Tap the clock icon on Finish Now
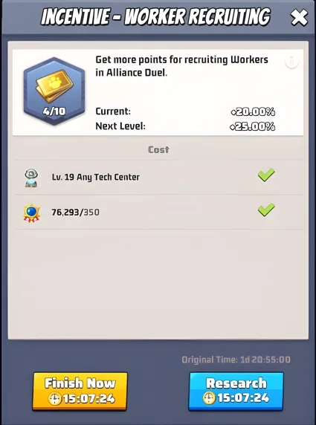Screen dimensions: 316x425 (x=55, y=398)
